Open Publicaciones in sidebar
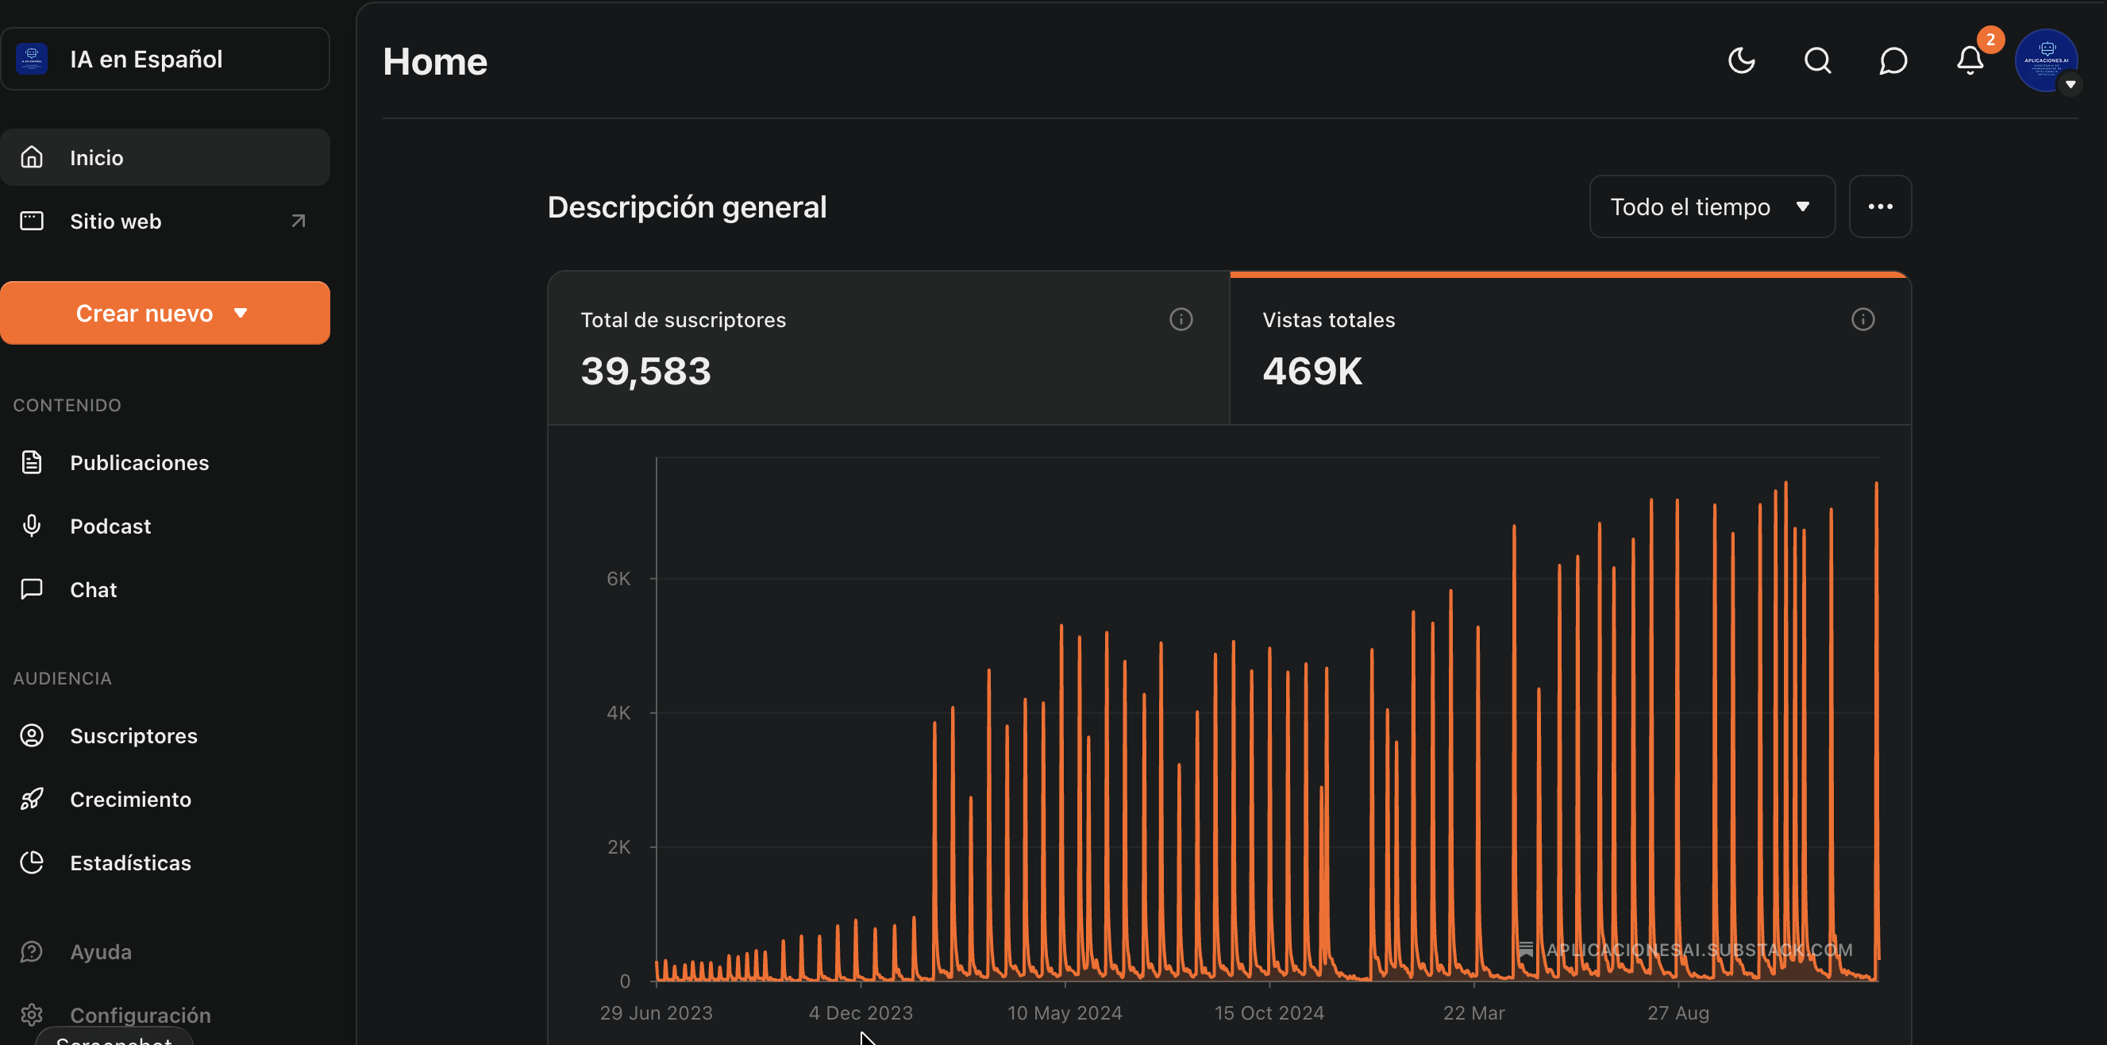2107x1045 pixels. 139,462
